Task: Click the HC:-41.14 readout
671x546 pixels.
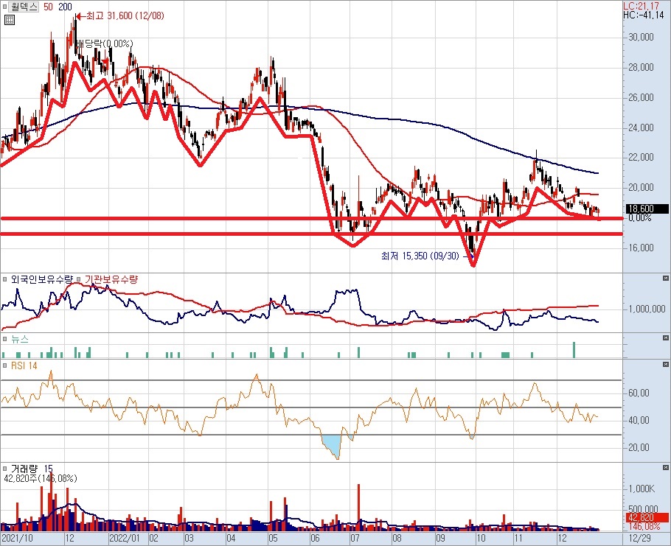Action: click(x=643, y=15)
